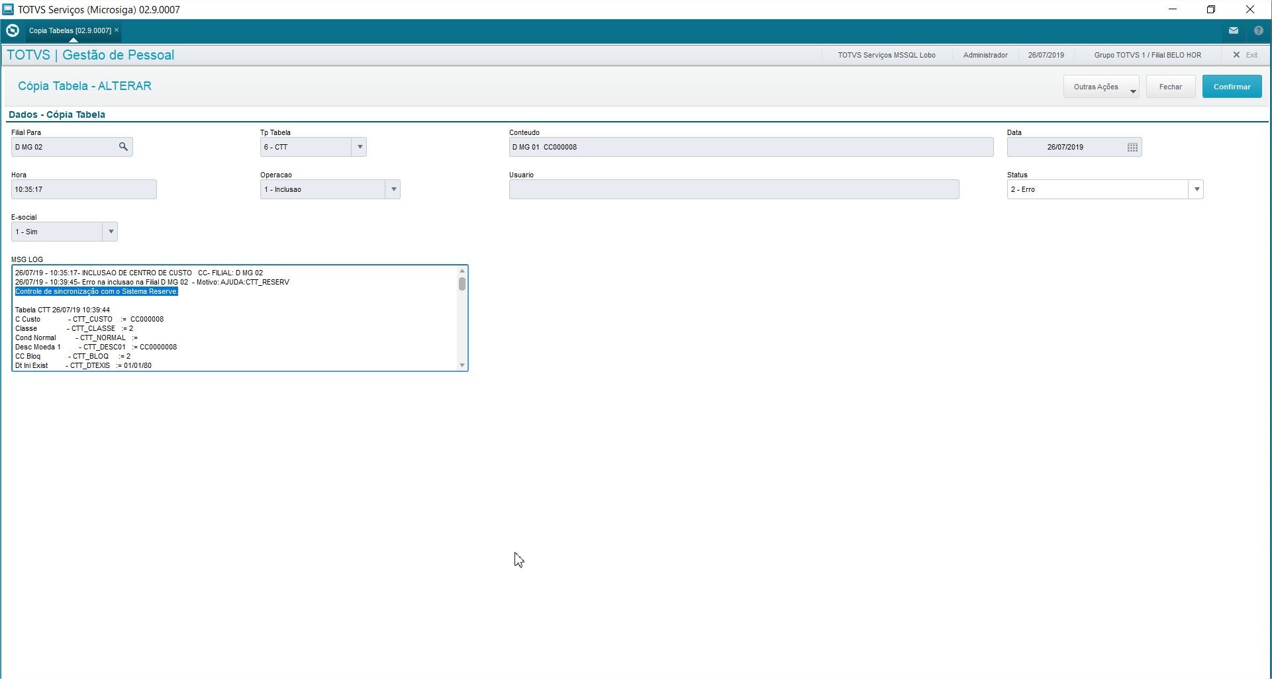Close the Copia Tabelas tab
1272x679 pixels.
pyautogui.click(x=117, y=30)
